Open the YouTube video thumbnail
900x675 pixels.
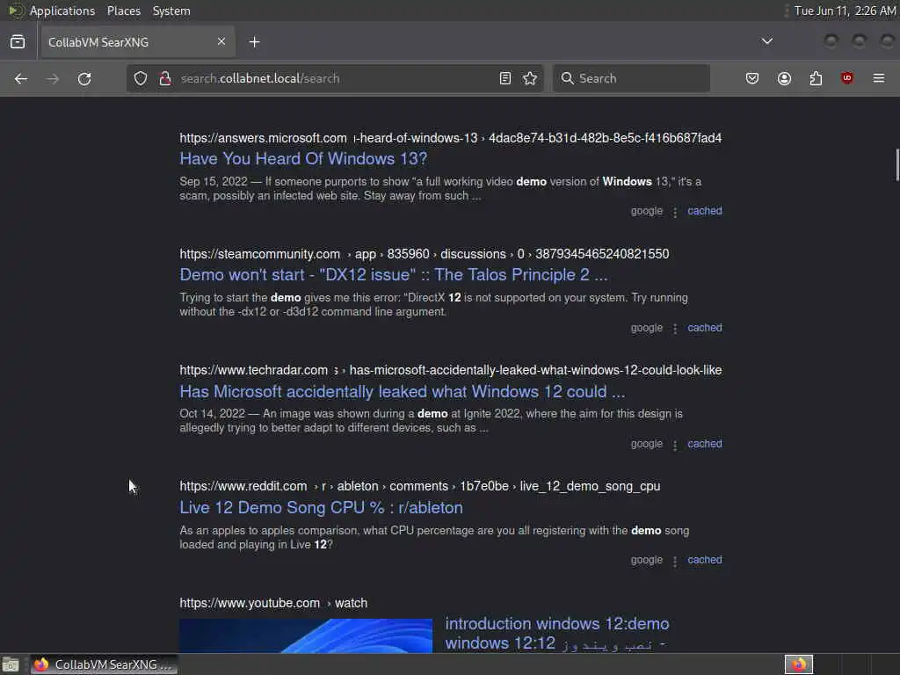pos(306,635)
